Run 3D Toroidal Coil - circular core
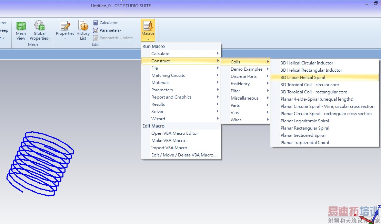381x224 pixels. pyautogui.click(x=325, y=84)
